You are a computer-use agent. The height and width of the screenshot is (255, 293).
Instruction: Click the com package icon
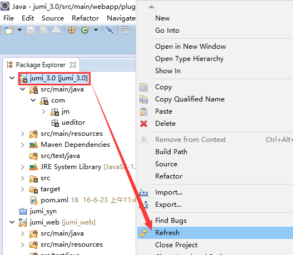[x=44, y=101]
